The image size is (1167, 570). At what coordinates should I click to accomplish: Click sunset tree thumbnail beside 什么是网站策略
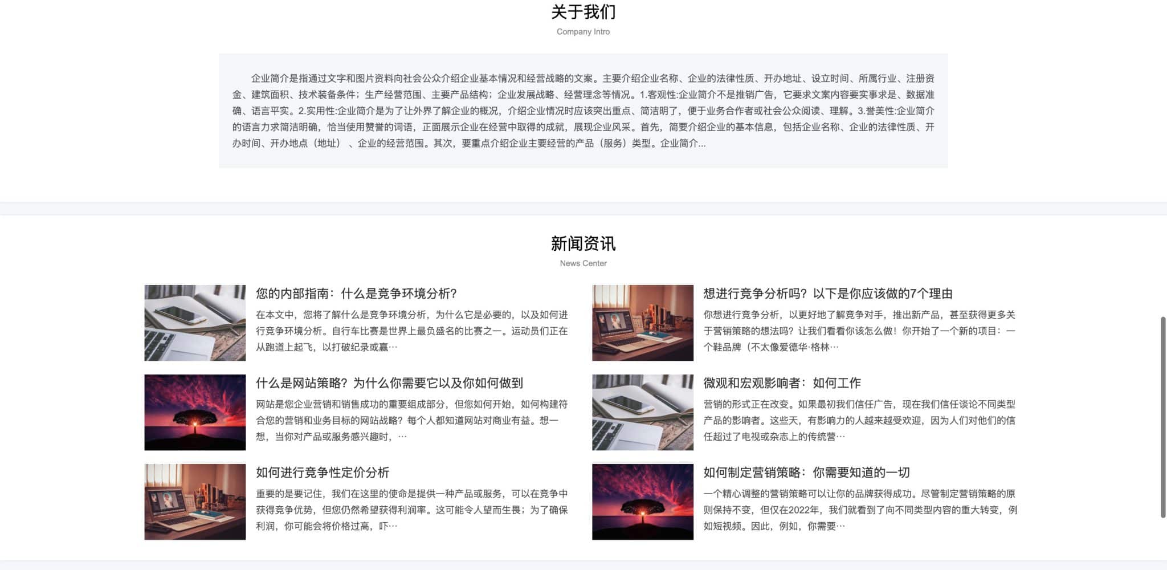tap(195, 412)
